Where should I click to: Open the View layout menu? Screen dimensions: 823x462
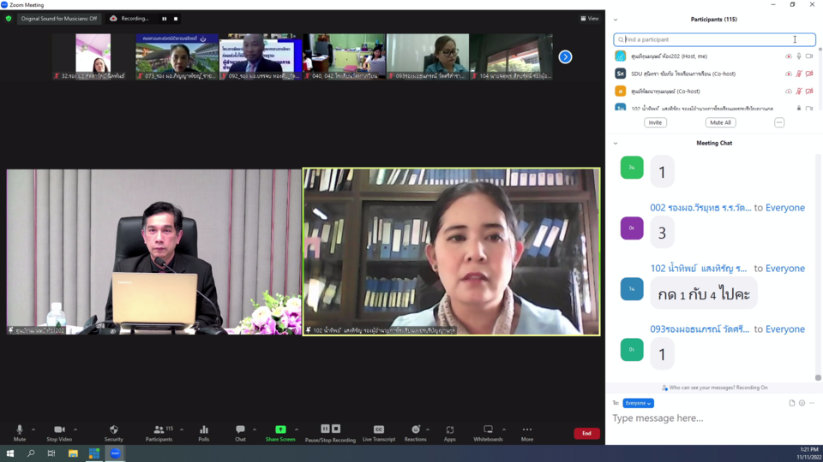click(x=590, y=18)
